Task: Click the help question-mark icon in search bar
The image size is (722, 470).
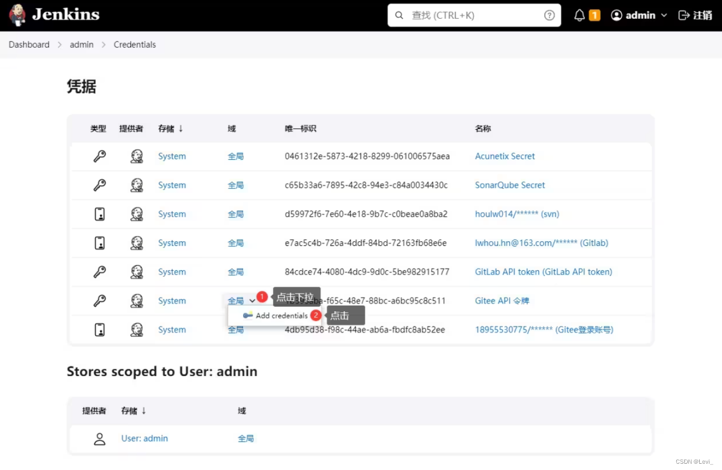Action: click(x=548, y=15)
